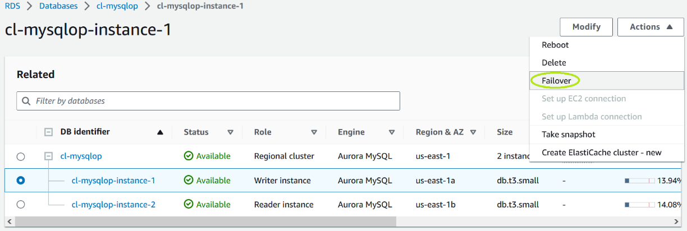The width and height of the screenshot is (687, 231).
Task: Collapse the cl-mysqlop cluster tree node
Action: (49, 156)
